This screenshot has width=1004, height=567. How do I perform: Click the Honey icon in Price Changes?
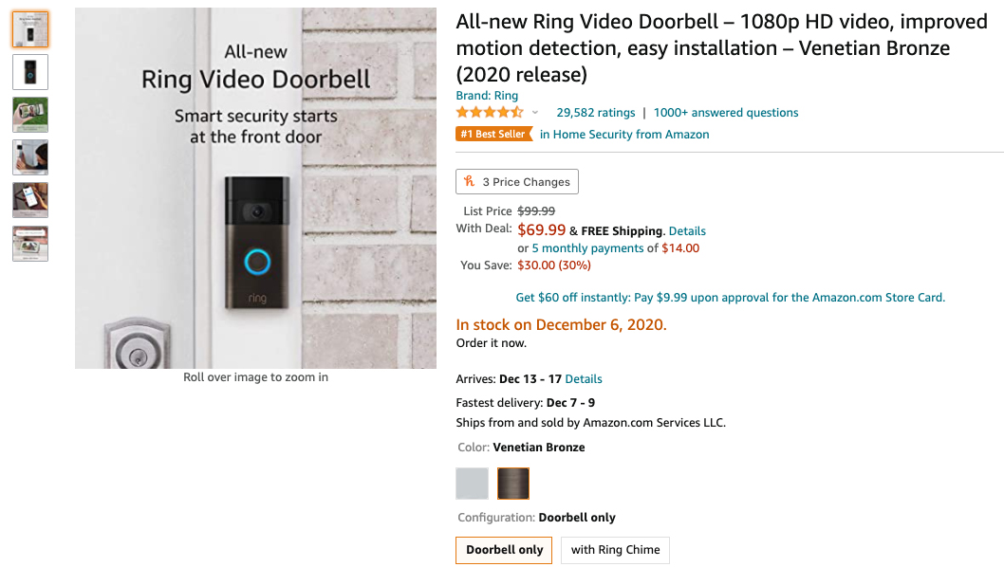tap(469, 181)
